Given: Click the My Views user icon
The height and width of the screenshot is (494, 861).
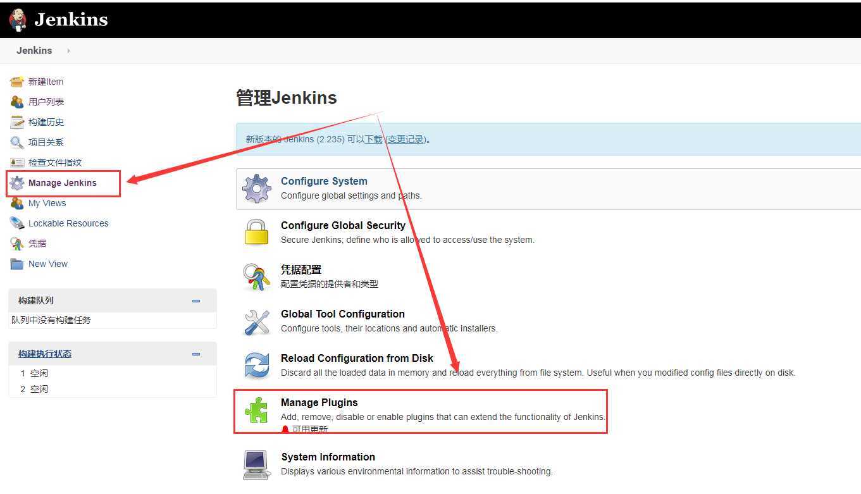Looking at the screenshot, I should pyautogui.click(x=17, y=203).
